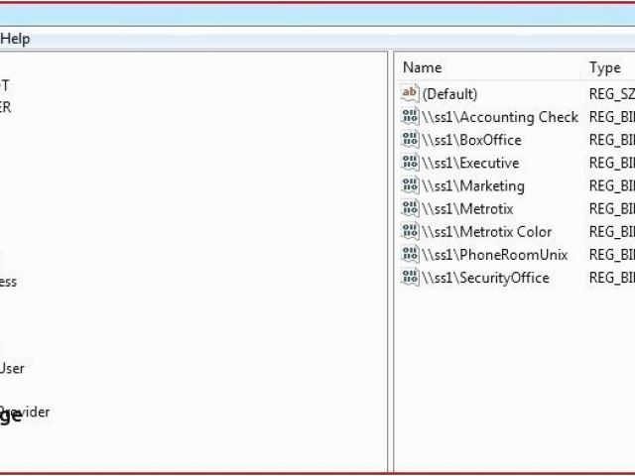Select the \\ss1\Accounting Check value name

coord(500,117)
